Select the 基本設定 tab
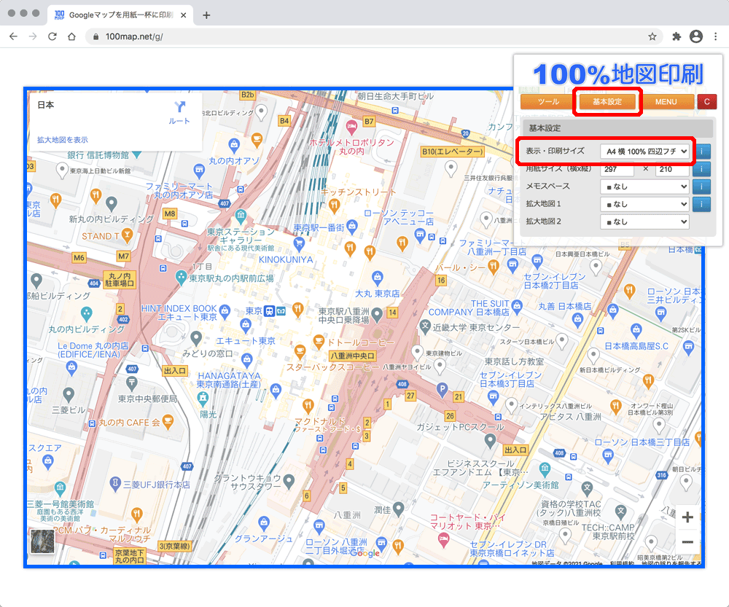The height and width of the screenshot is (607, 729). pos(607,102)
